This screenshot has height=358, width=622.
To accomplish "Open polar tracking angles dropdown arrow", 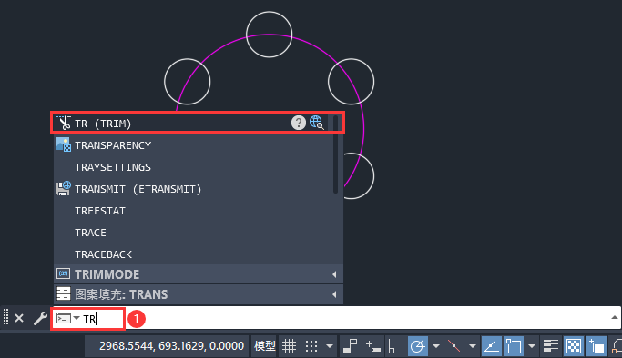I will 436,346.
